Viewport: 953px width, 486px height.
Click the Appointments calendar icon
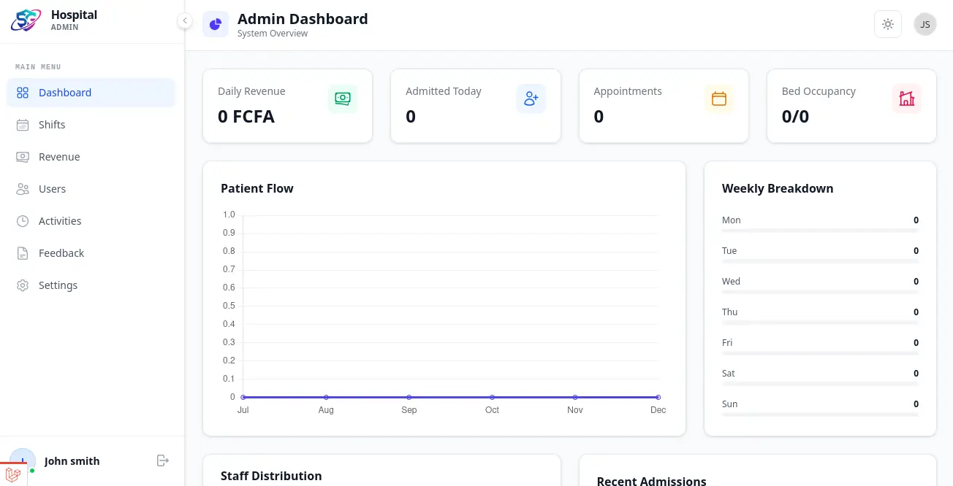click(718, 99)
